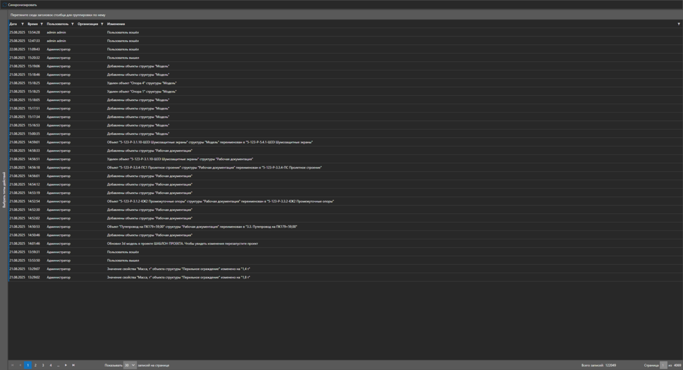
Task: Sort by the Изменения column header
Action: coord(116,24)
